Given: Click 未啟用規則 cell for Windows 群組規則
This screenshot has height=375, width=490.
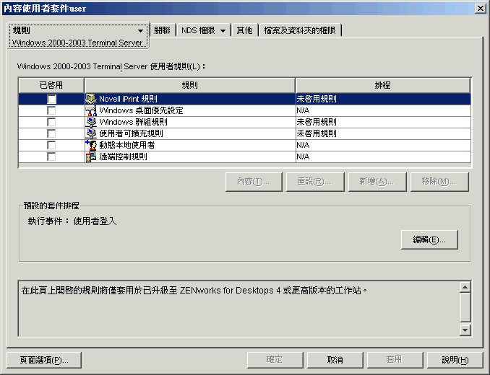Looking at the screenshot, I should pos(383,122).
